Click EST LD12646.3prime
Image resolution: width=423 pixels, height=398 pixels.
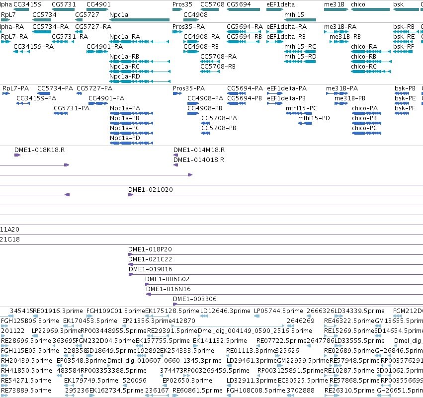pos(204,316)
